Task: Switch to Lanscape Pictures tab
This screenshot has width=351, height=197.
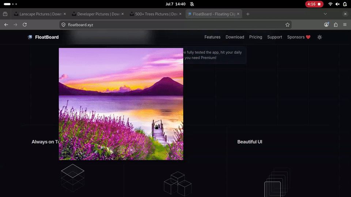Action: 40,14
